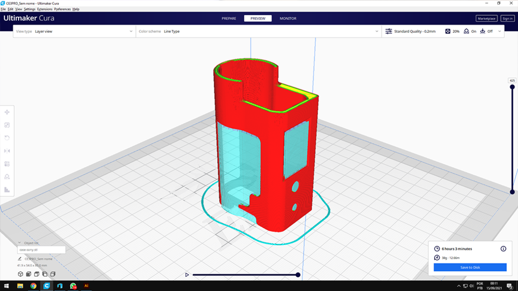Switch to the PREPARE stage
The width and height of the screenshot is (518, 291).
229,19
